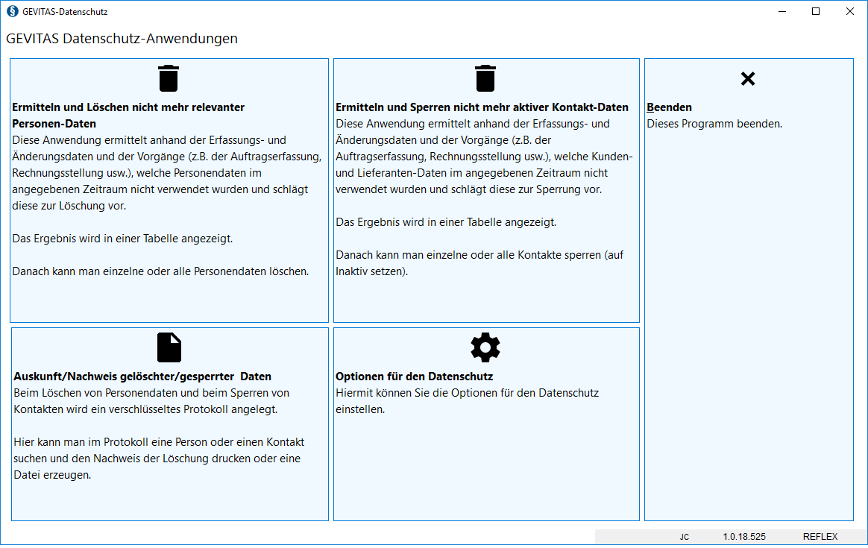Maximize the GEVITAS-Datenschutz window
Screen dimensions: 868x548
[x=816, y=11]
